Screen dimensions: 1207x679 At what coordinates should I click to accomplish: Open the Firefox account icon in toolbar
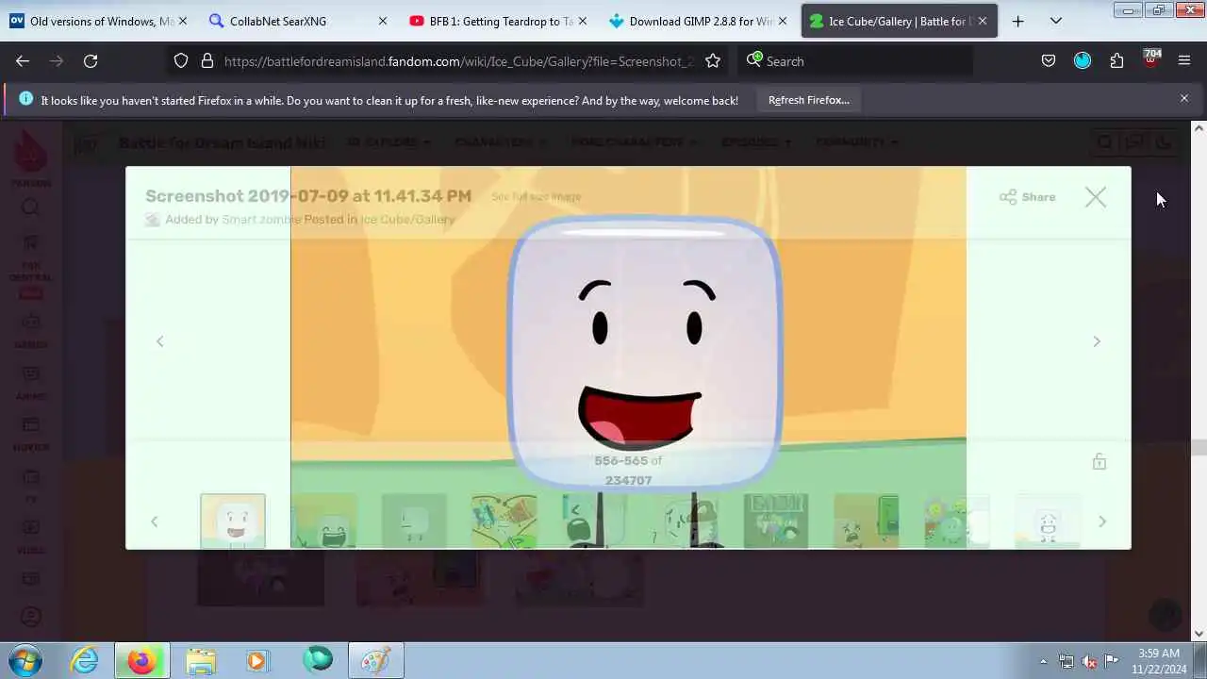click(1083, 60)
